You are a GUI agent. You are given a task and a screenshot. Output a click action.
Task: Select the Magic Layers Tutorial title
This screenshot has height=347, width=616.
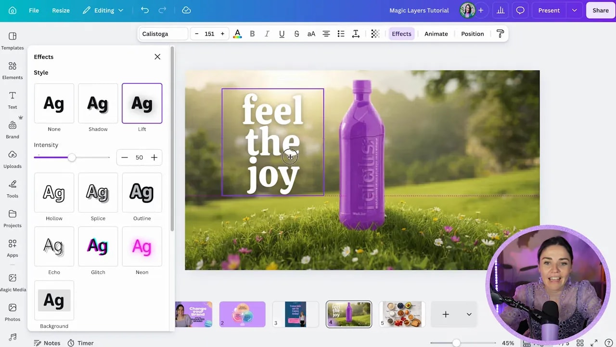click(x=419, y=10)
